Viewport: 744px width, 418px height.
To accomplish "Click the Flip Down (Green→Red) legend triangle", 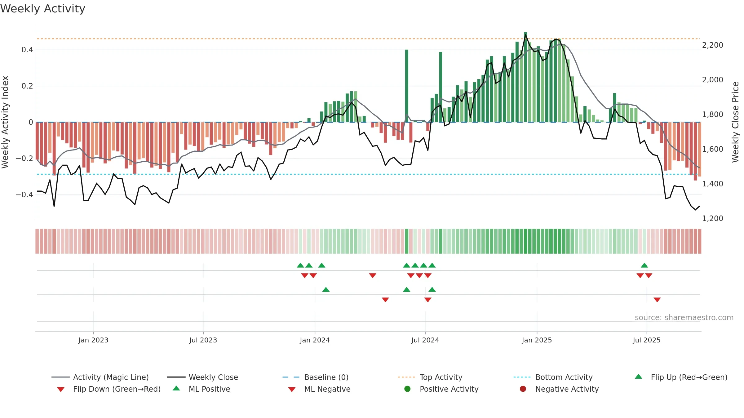I will (x=61, y=390).
